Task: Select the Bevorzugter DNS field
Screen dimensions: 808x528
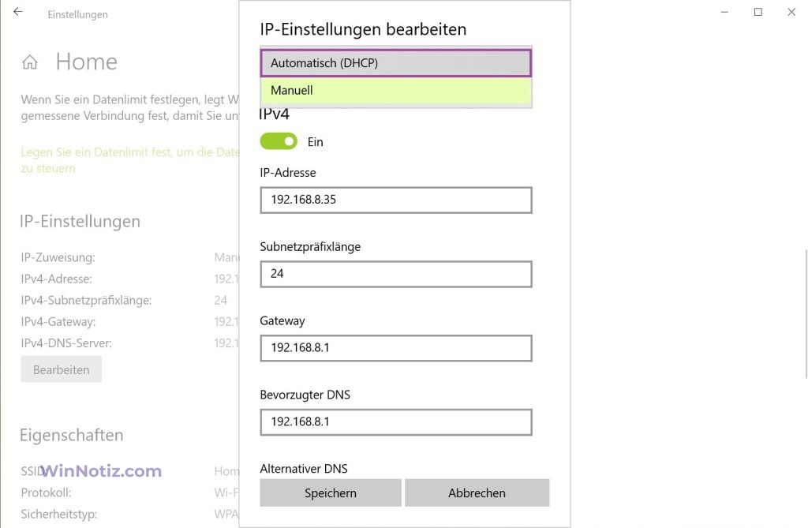Action: [395, 422]
